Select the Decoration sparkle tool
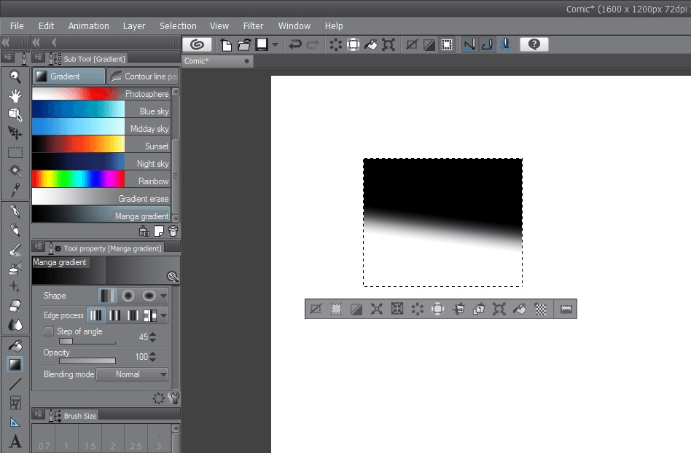Image resolution: width=691 pixels, height=453 pixels. tap(15, 287)
